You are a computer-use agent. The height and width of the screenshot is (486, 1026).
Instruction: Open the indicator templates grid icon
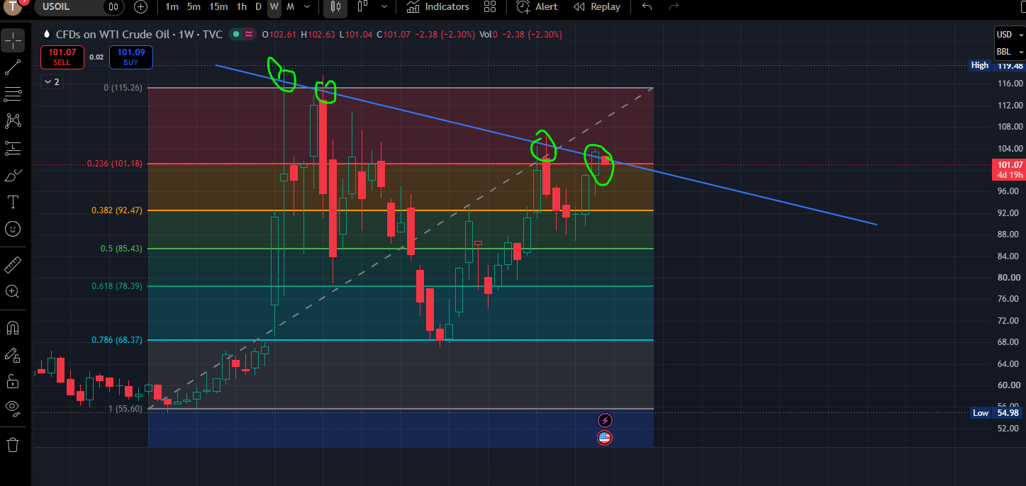point(490,7)
